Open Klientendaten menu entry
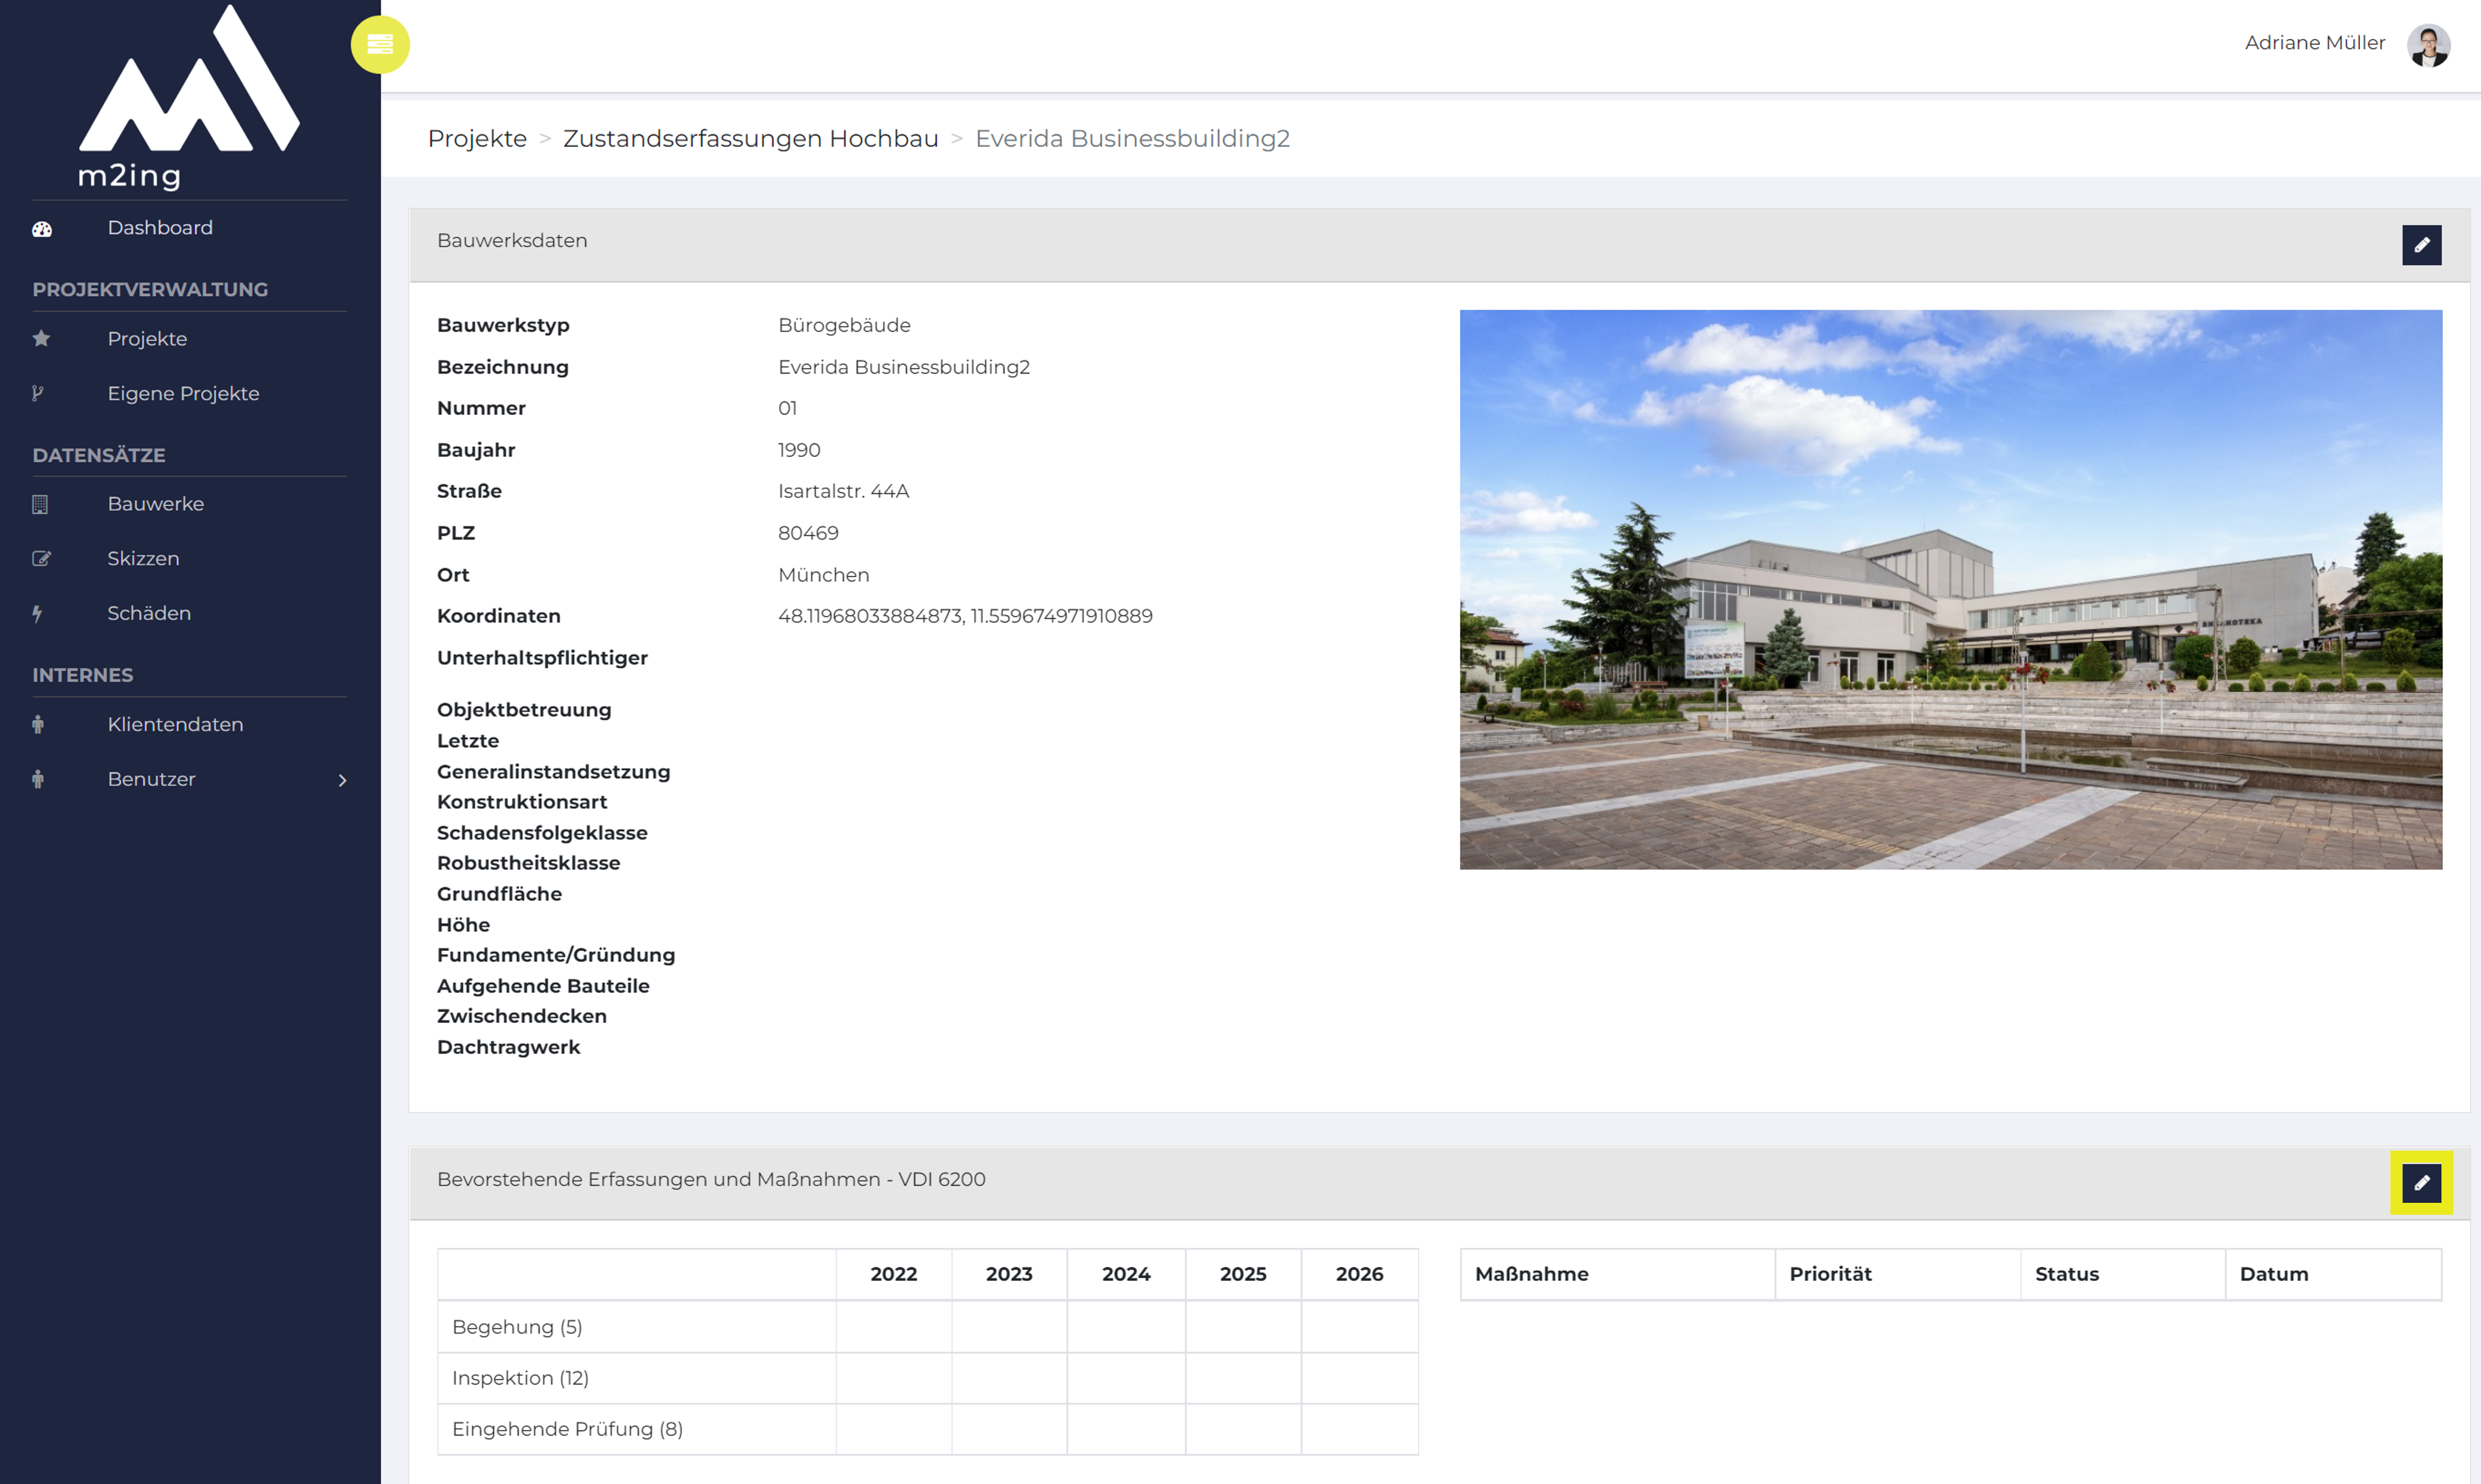The width and height of the screenshot is (2481, 1484). pos(175,725)
